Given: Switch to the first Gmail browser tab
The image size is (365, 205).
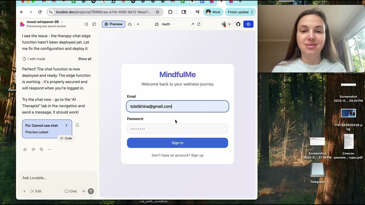Looking at the screenshot, I should point(44,2).
